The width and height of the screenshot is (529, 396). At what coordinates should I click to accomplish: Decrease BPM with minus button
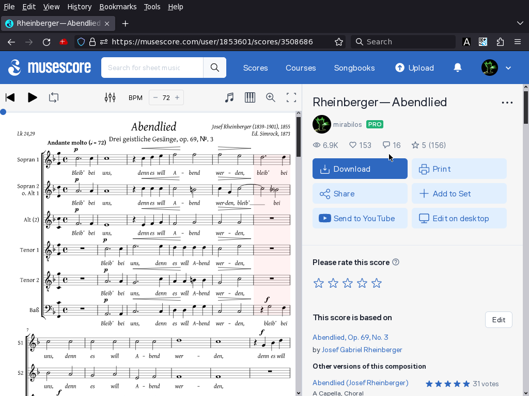tap(155, 97)
